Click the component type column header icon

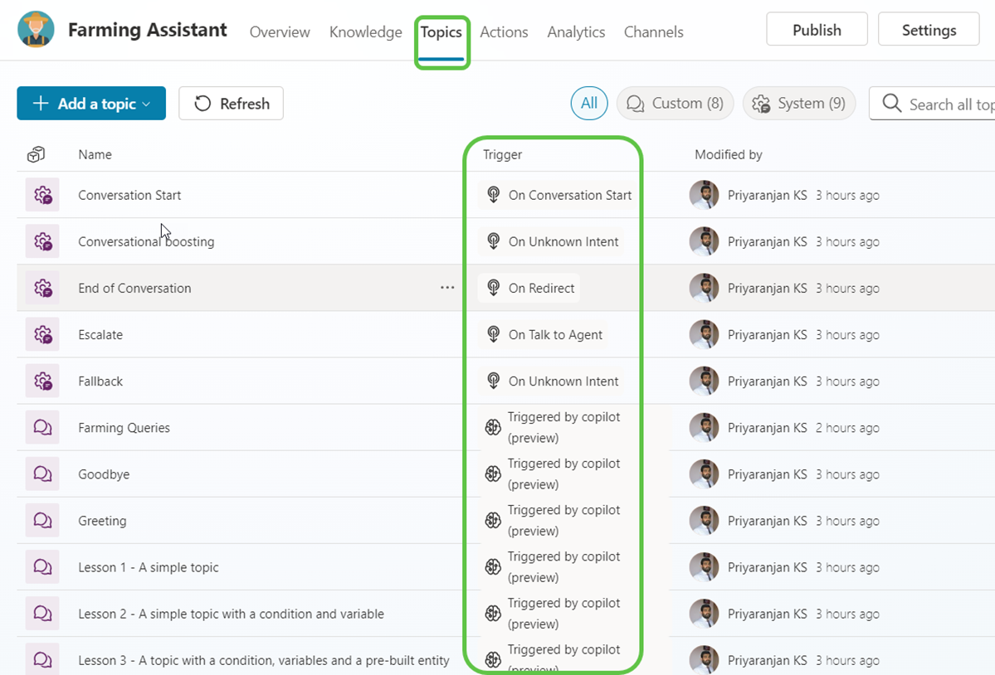coord(36,154)
